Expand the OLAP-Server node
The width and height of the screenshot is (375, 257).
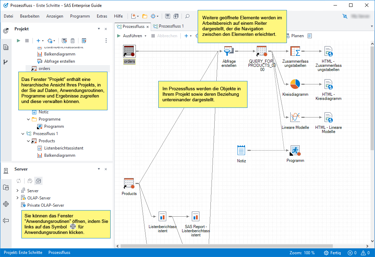[x=18, y=198]
